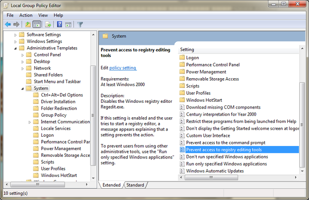Click the 'policy setting' edit link
The width and height of the screenshot is (309, 200).
[123, 68]
